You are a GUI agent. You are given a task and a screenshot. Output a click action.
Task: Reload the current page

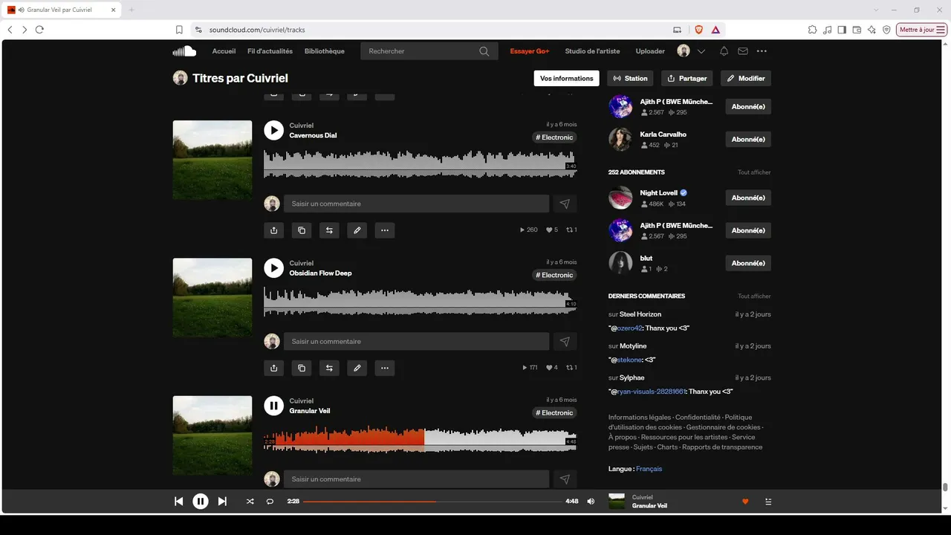pyautogui.click(x=39, y=30)
